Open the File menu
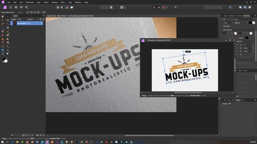 9,2
